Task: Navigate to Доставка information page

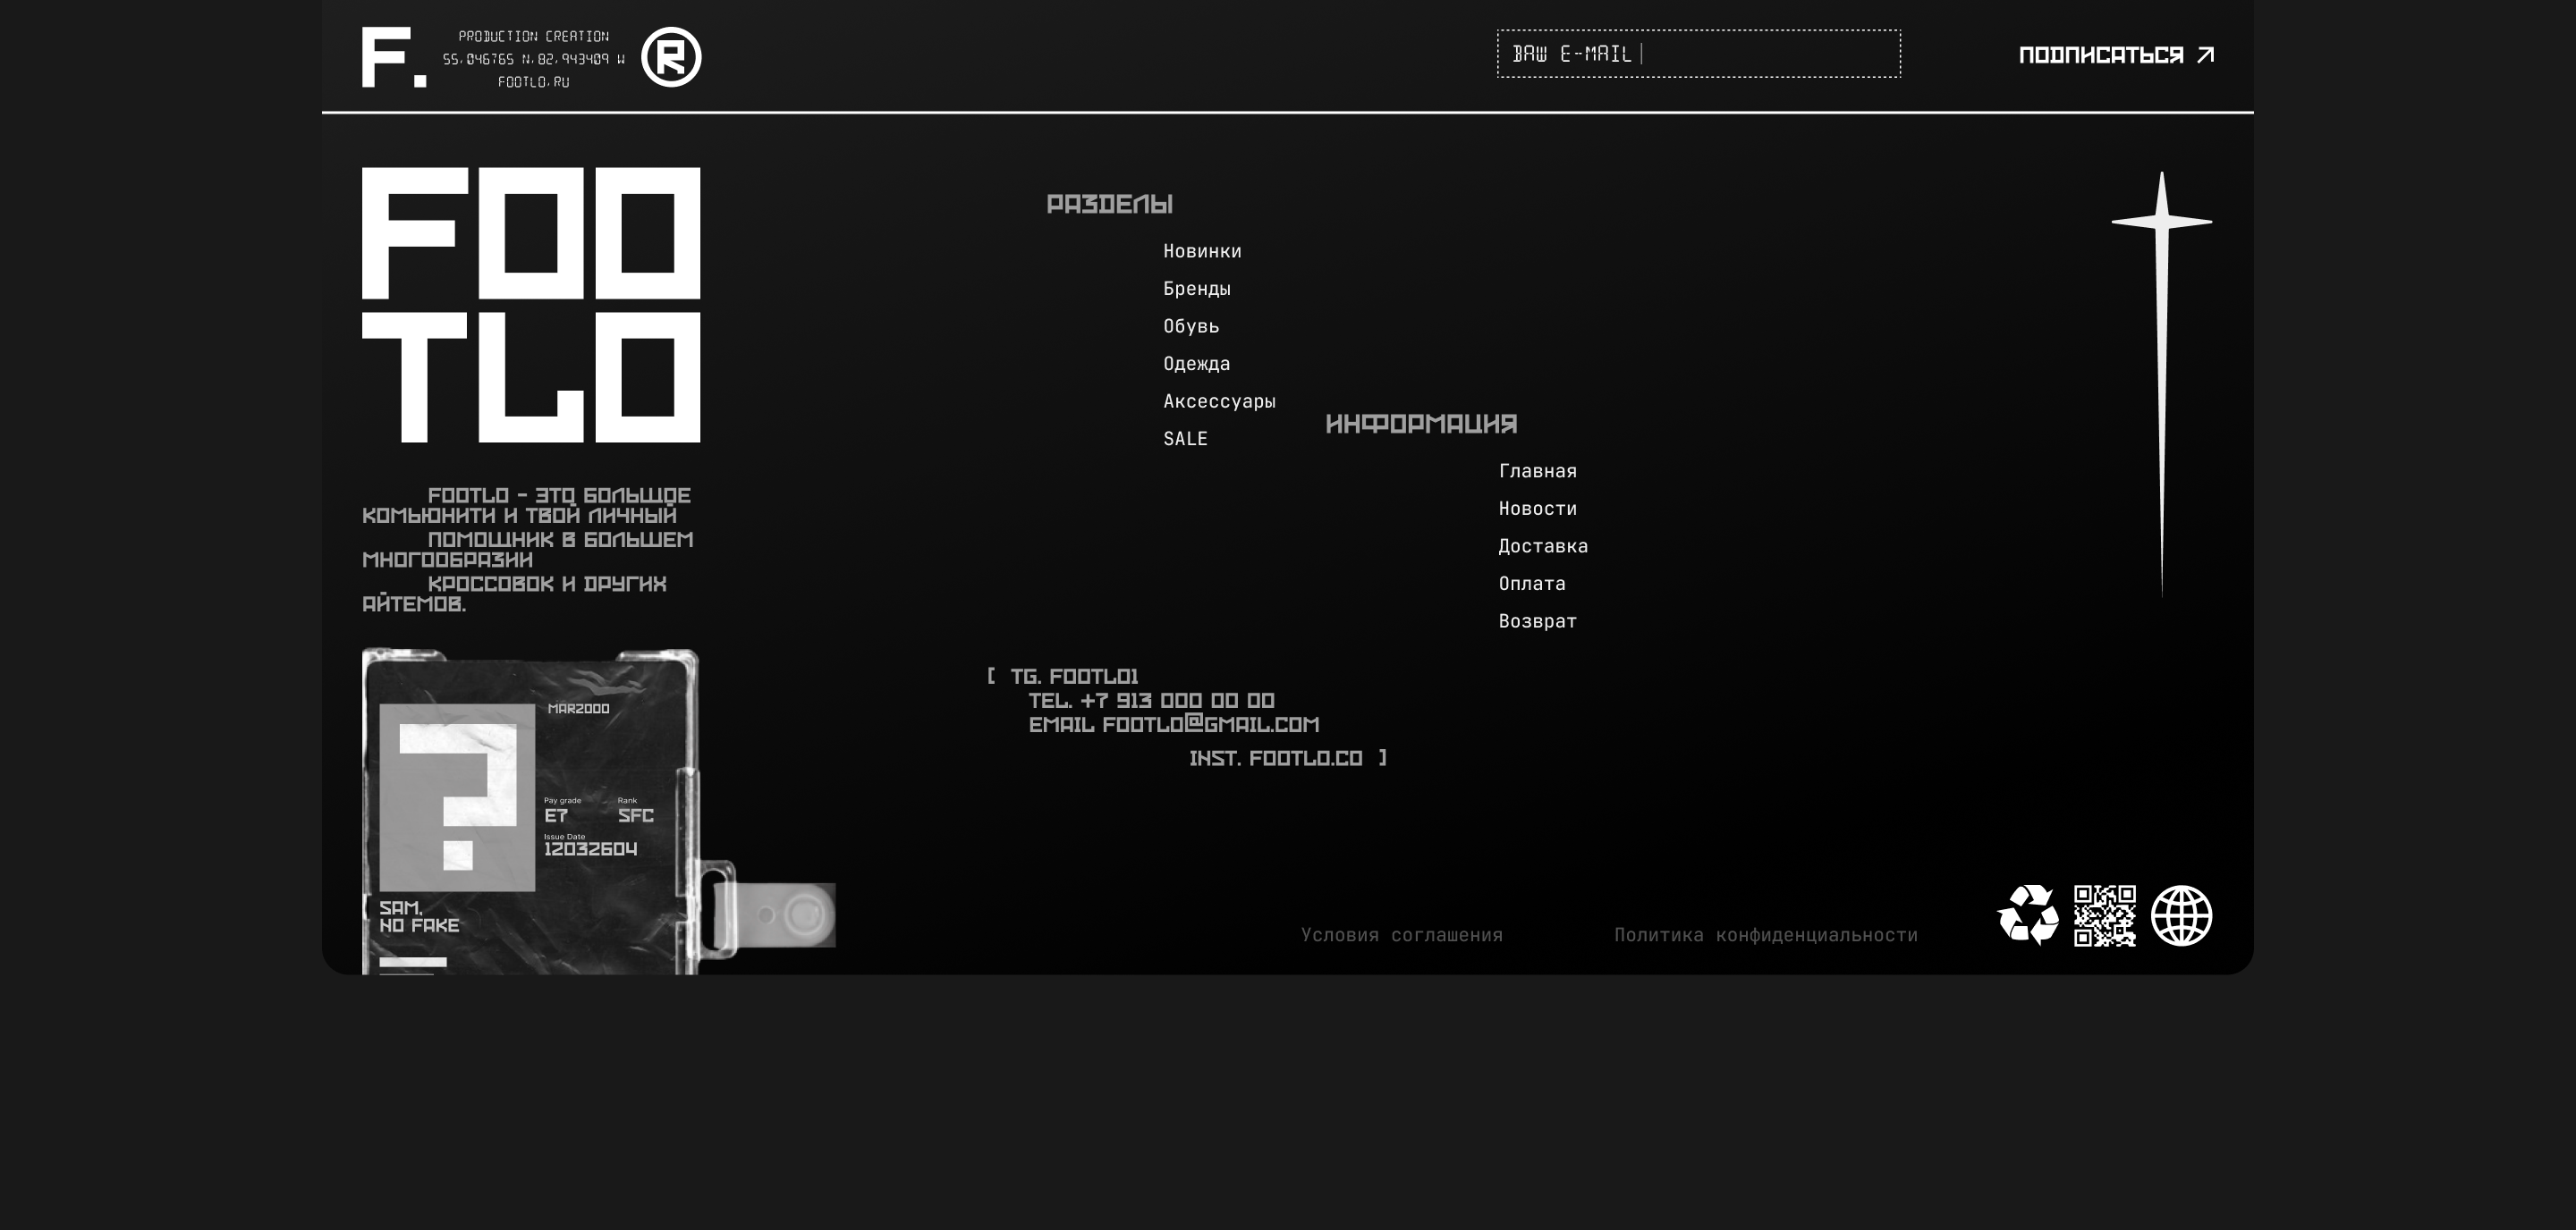Action: (x=1542, y=546)
